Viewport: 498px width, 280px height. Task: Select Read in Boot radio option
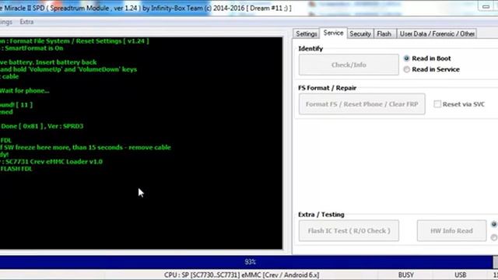427,58
